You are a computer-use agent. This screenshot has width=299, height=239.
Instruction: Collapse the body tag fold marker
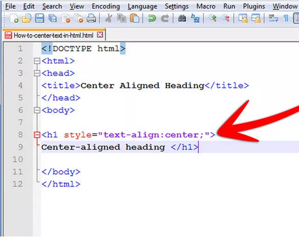click(37, 110)
